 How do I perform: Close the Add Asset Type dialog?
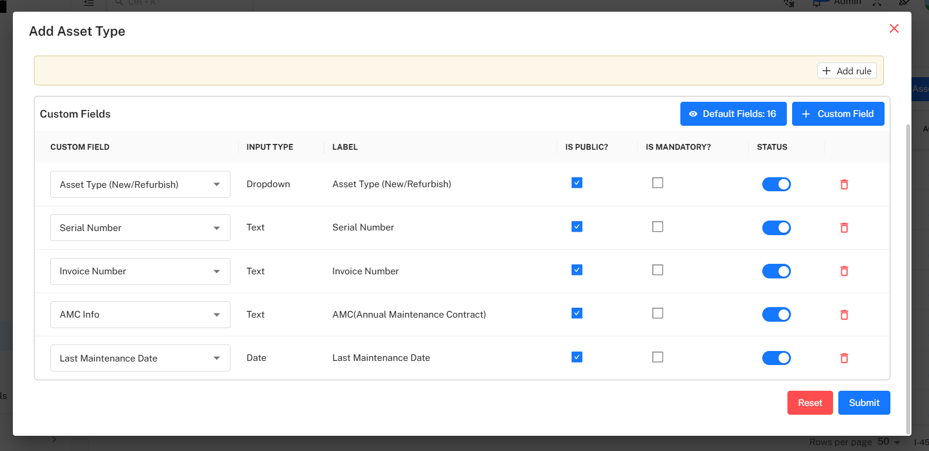click(894, 29)
